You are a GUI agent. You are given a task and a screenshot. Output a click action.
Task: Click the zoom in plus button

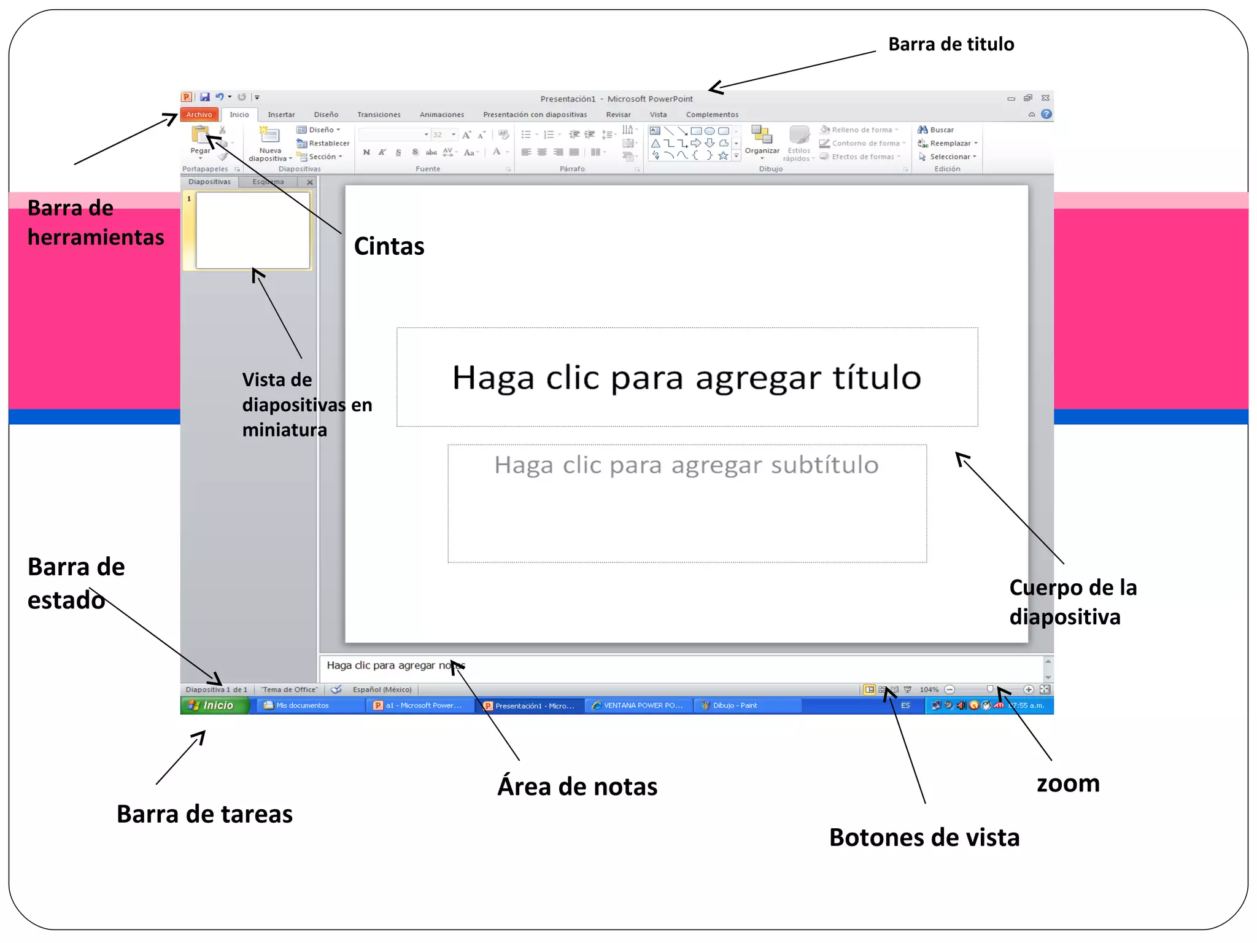[x=1029, y=689]
